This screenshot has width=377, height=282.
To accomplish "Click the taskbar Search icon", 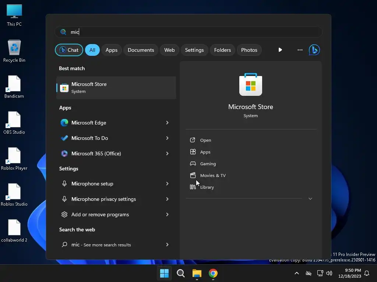I will tap(180, 273).
